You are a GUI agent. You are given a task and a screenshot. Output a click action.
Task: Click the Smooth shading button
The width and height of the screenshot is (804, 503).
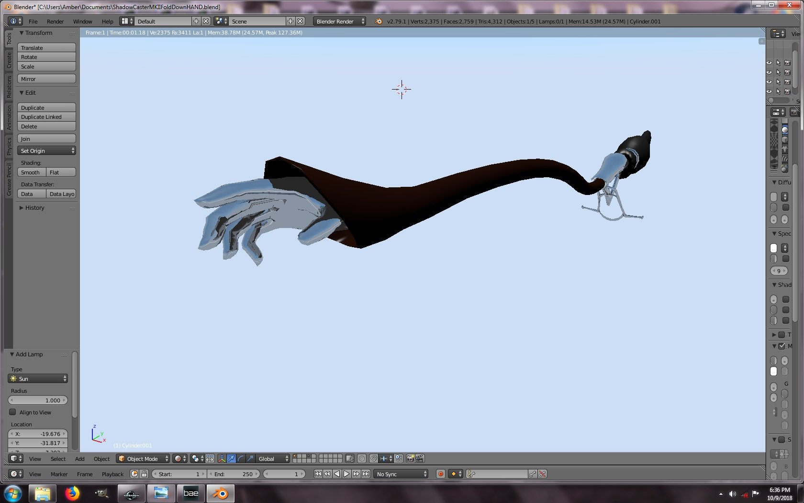pos(32,172)
